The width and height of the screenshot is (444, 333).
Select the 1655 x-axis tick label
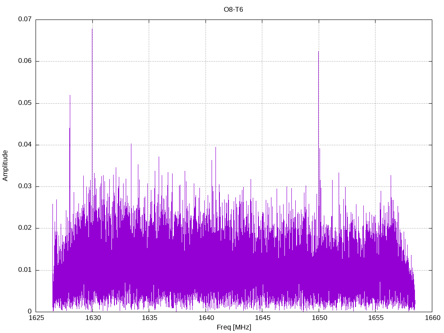(x=375, y=318)
